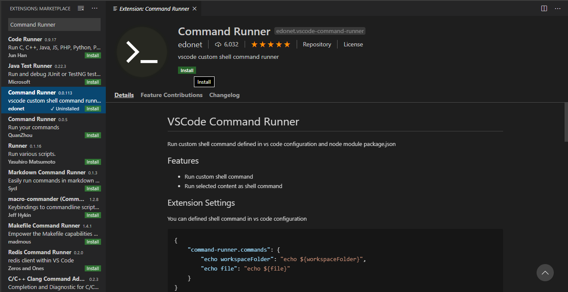Open the License link
The image size is (568, 292).
coord(353,44)
